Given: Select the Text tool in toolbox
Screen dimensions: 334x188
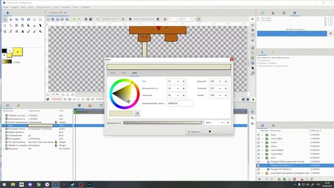Looking at the screenshot, I should click(22, 31).
